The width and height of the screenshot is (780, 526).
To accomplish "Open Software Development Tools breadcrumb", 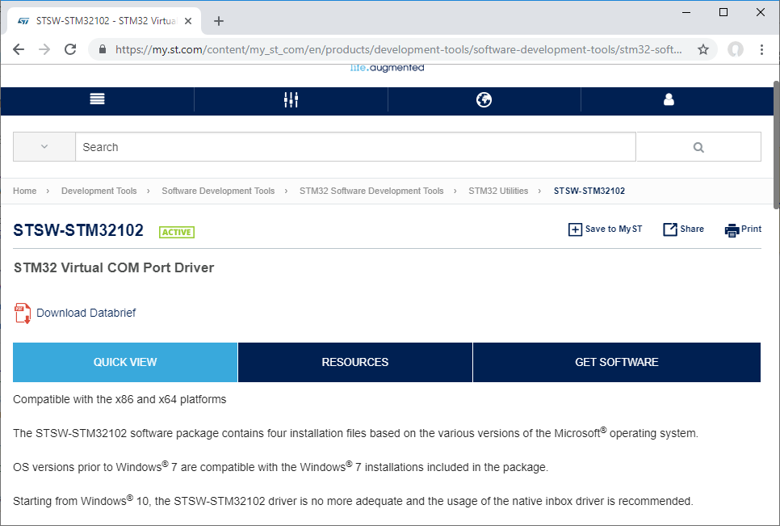I will [x=218, y=191].
